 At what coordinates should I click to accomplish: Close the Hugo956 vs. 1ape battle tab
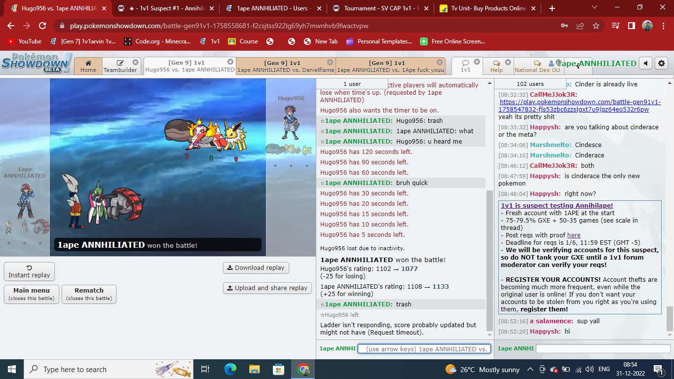(230, 62)
